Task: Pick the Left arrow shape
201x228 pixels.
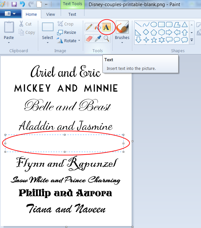Action: tap(177, 32)
